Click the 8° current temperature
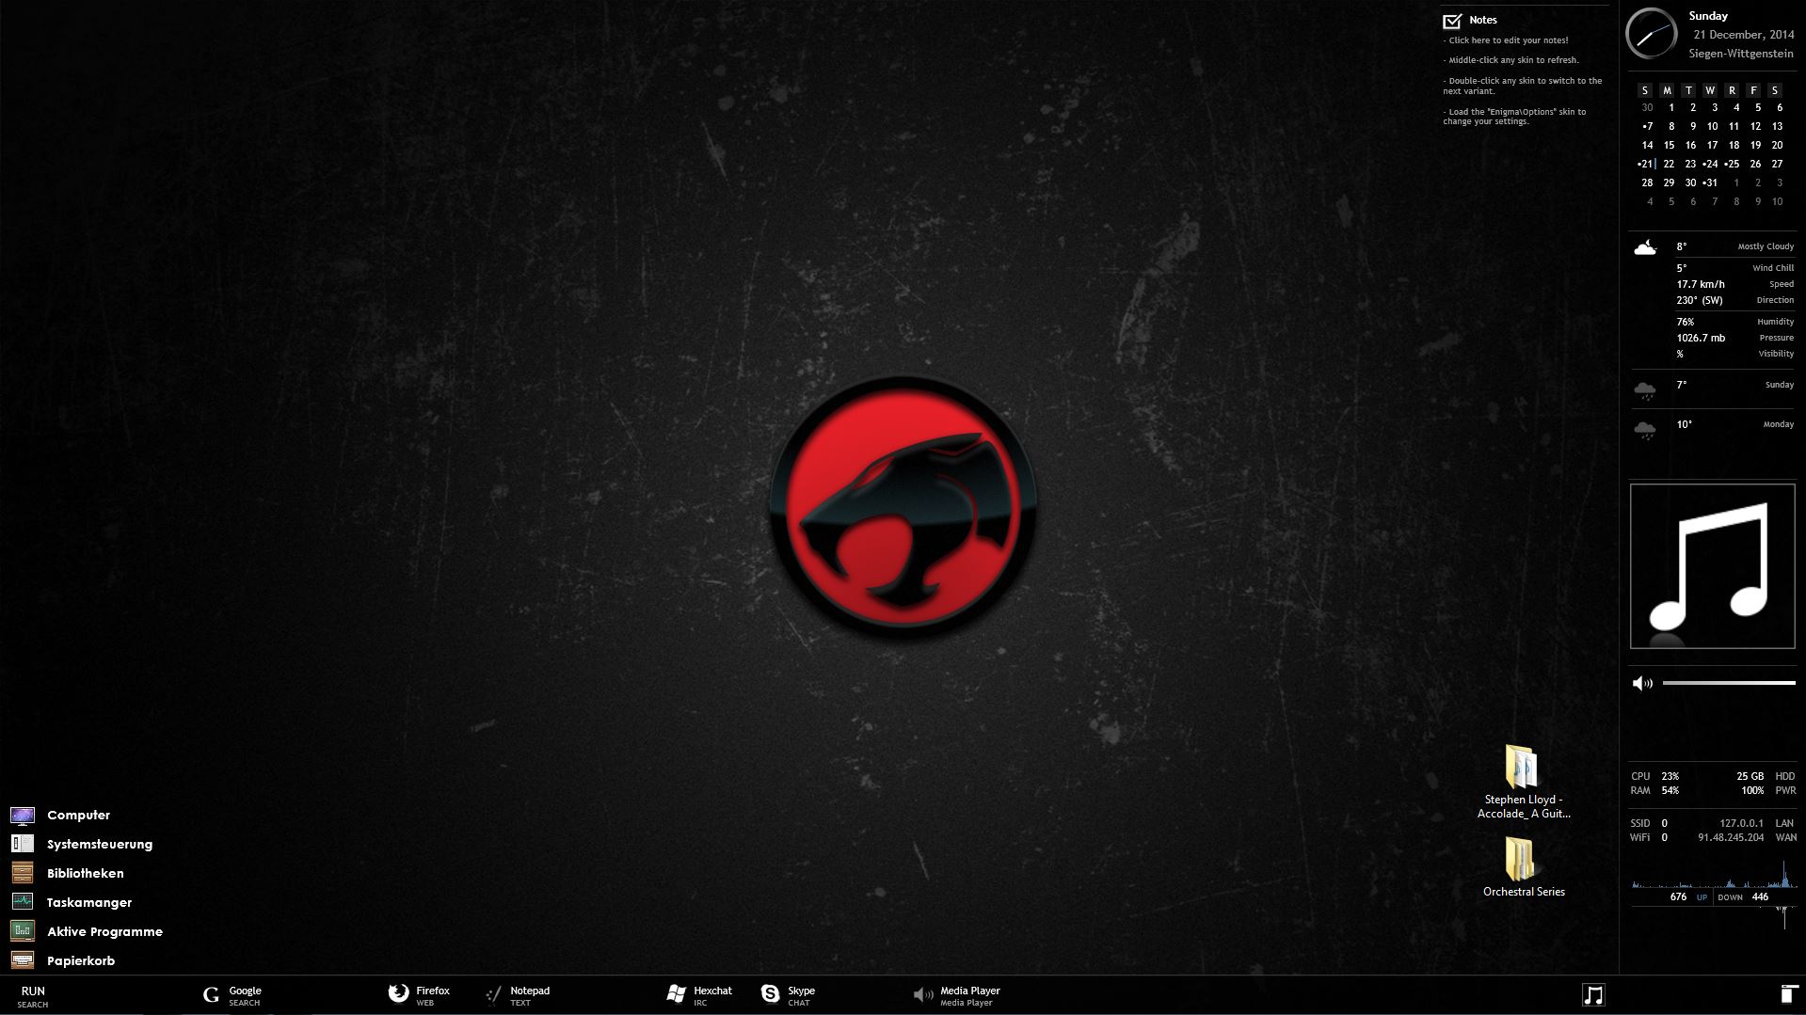 coord(1682,246)
